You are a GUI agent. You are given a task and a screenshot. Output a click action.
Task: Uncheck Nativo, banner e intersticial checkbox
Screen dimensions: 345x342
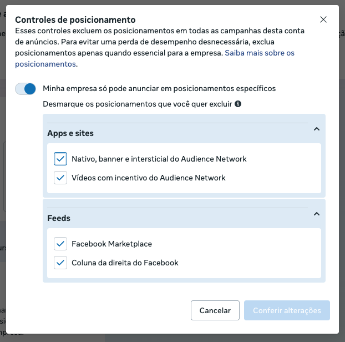60,159
